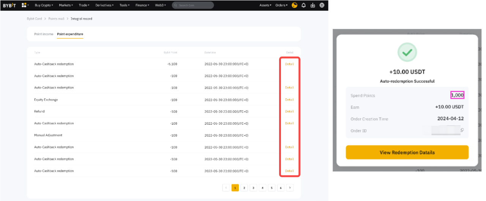486x201 pixels.
Task: Copy the Order ID with copy icon
Action: click(462, 130)
